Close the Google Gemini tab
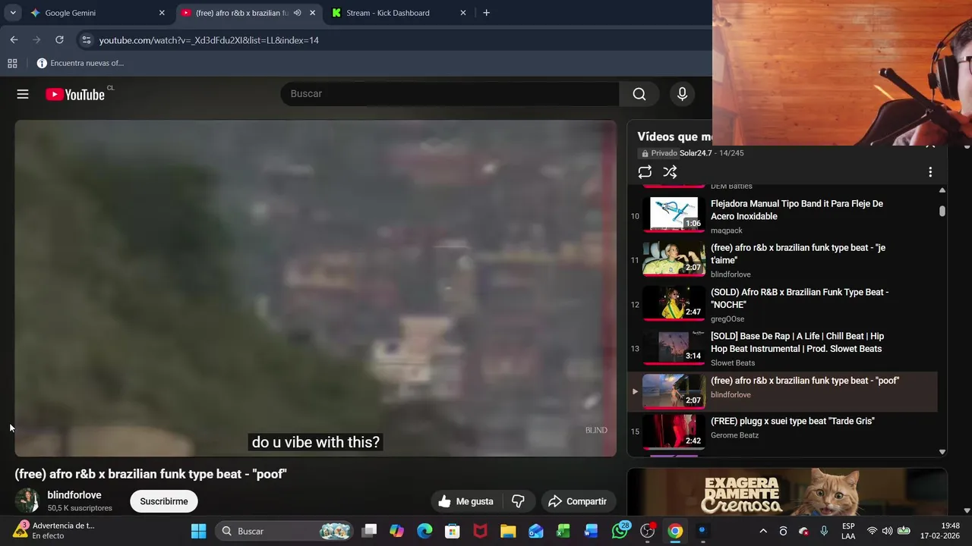Screen dimensions: 972x546 click(x=162, y=13)
